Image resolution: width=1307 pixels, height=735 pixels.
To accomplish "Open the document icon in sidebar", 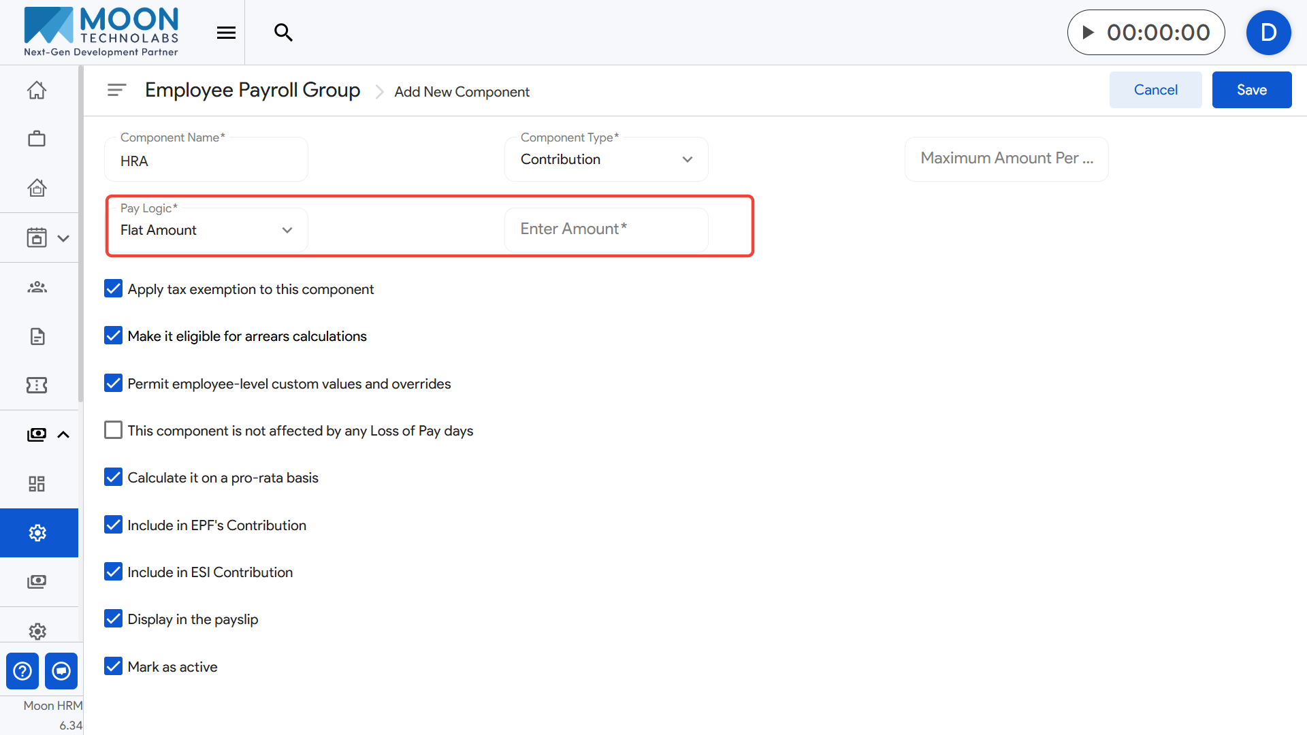I will click(x=37, y=336).
